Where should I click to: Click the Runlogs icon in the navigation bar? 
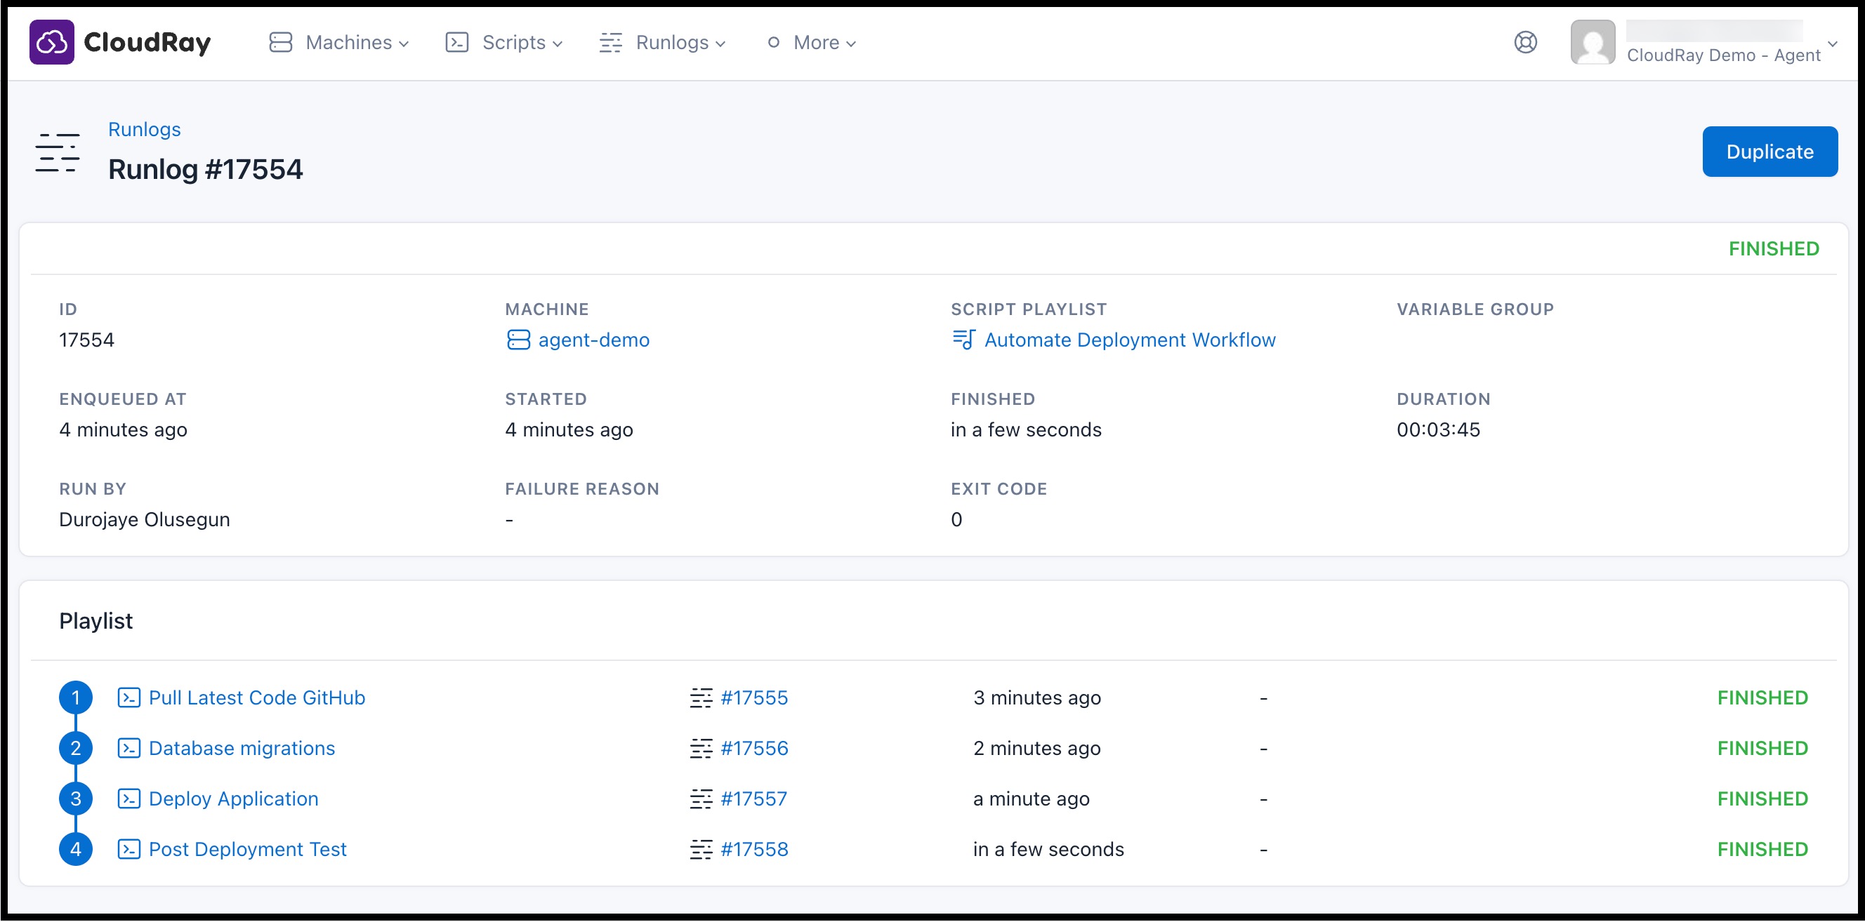click(610, 42)
